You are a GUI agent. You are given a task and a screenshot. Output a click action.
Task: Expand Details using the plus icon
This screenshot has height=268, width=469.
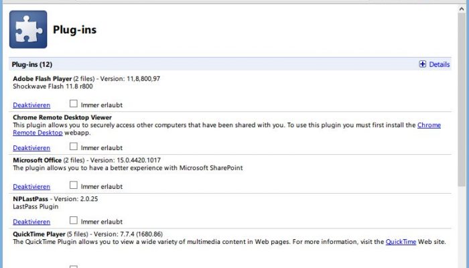click(422, 64)
